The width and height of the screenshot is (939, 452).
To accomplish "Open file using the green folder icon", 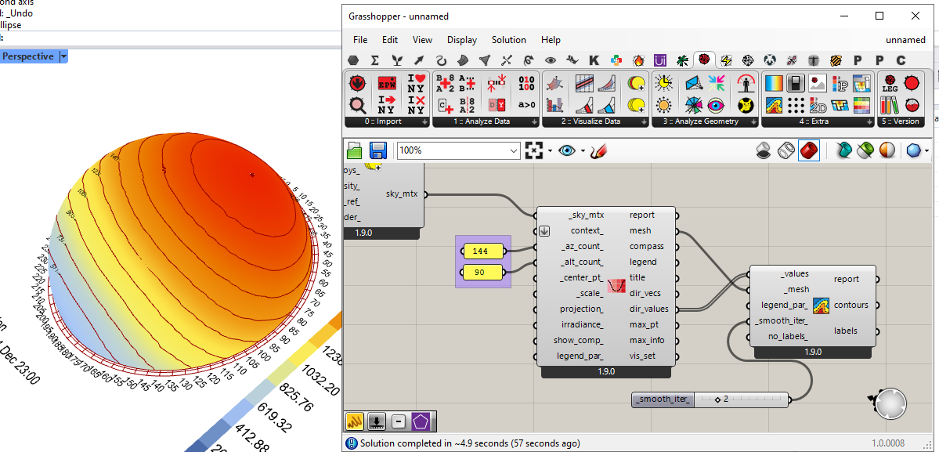I will pos(356,150).
